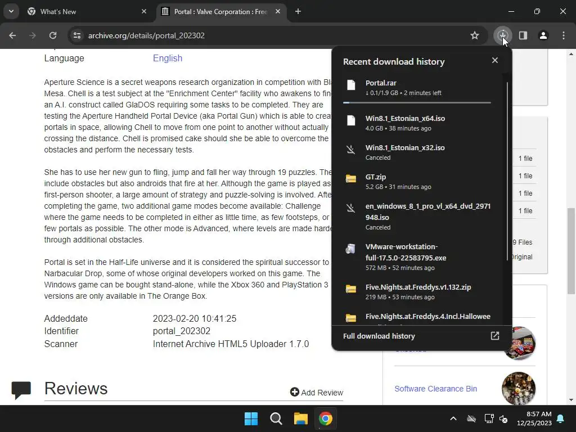Click the page scrollbar up arrow
The image size is (576, 432).
pos(571,54)
